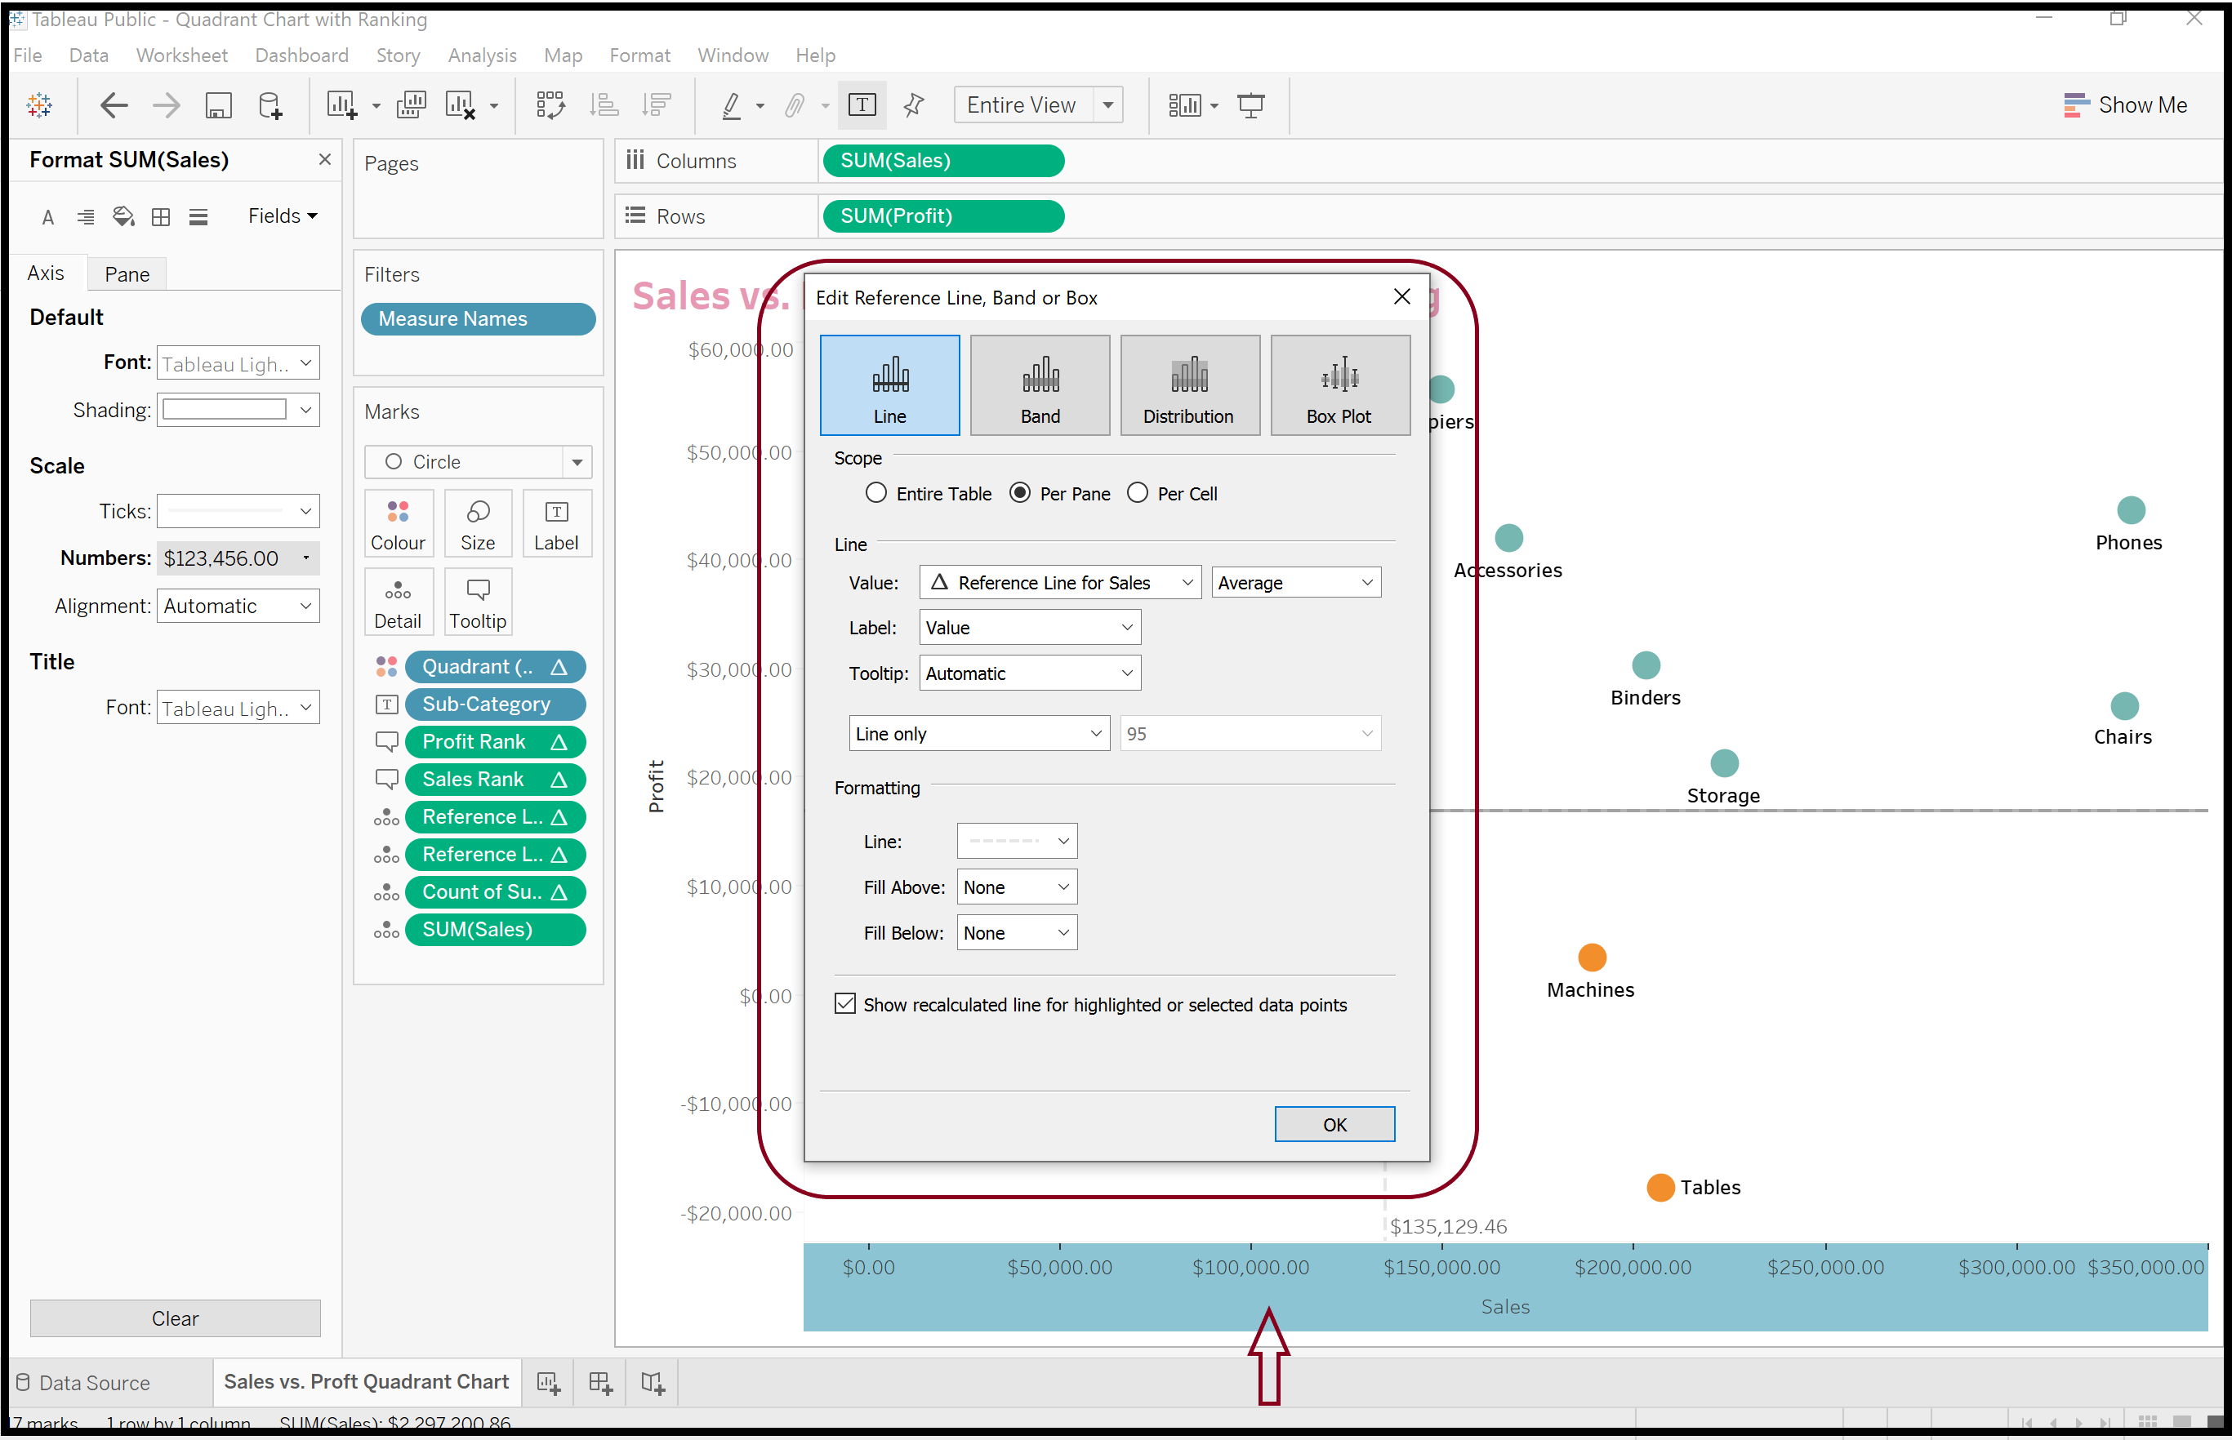Switch to the Pane tab
Screen dimensions: 2232x1440
[127, 274]
